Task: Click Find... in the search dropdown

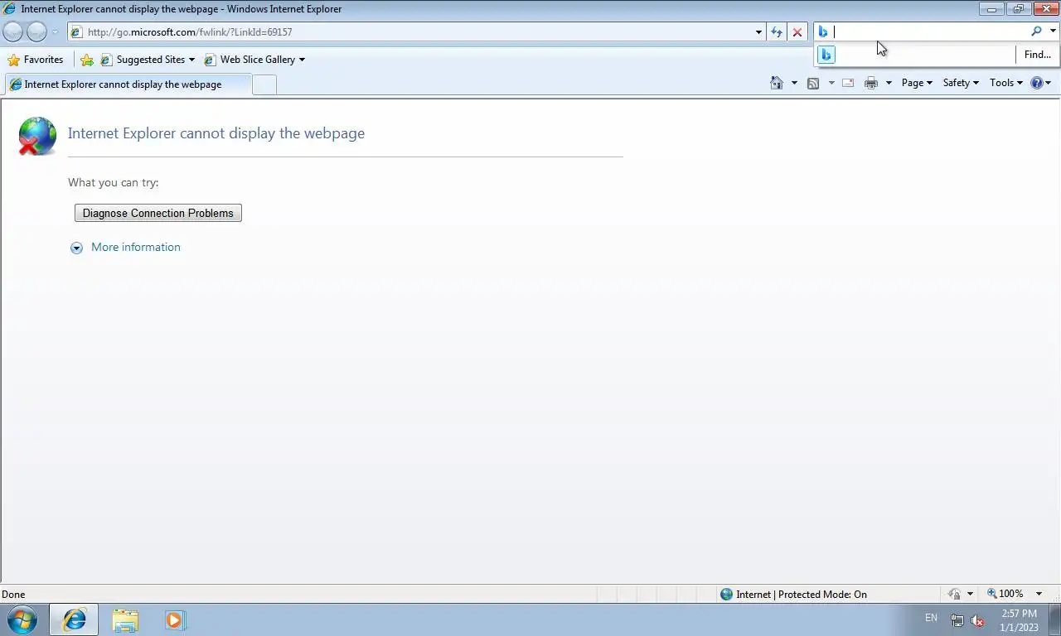Action: click(1037, 55)
